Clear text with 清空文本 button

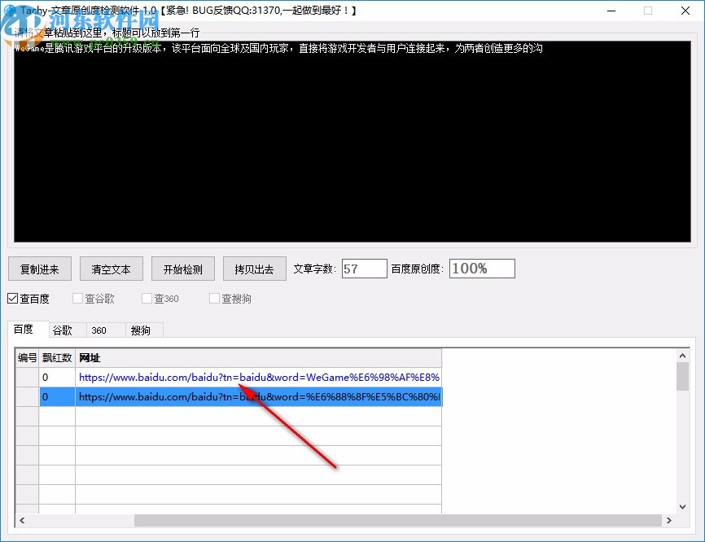click(x=111, y=269)
